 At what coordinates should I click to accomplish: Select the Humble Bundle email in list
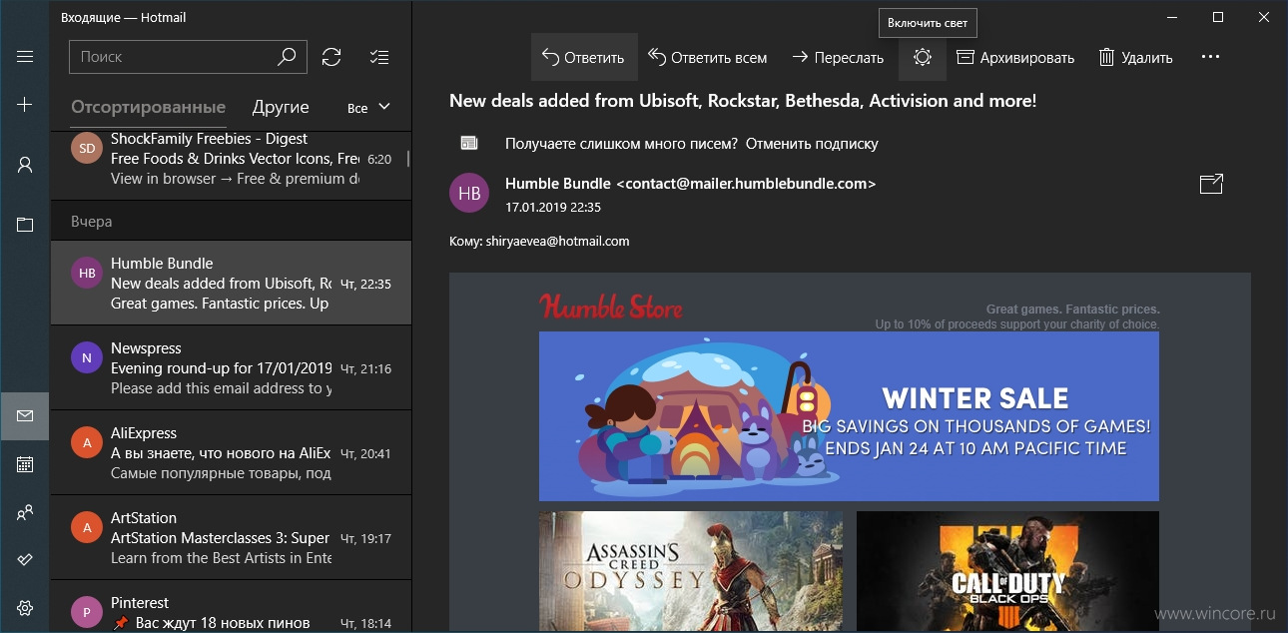tap(231, 283)
